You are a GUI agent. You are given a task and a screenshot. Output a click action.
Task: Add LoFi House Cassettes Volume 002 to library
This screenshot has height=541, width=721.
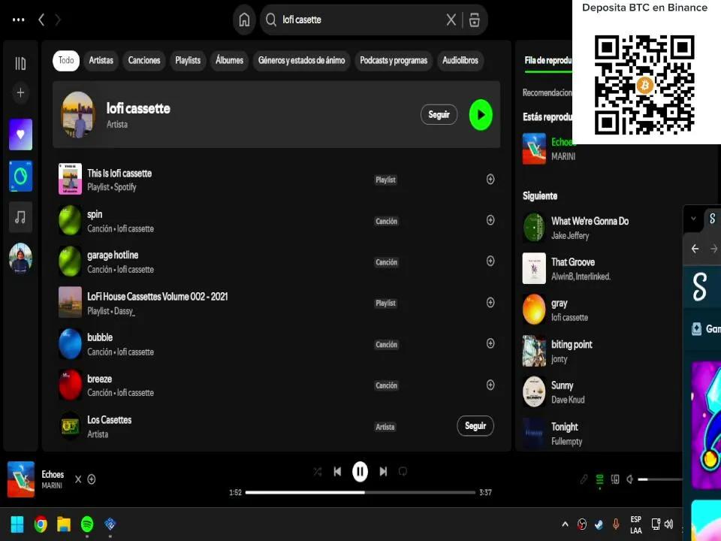[x=490, y=303]
